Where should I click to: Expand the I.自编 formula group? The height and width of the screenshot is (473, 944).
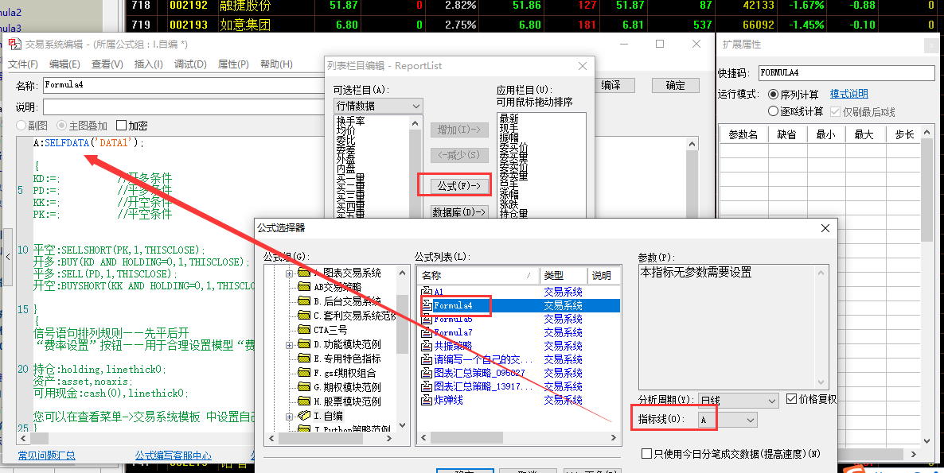pyautogui.click(x=290, y=416)
